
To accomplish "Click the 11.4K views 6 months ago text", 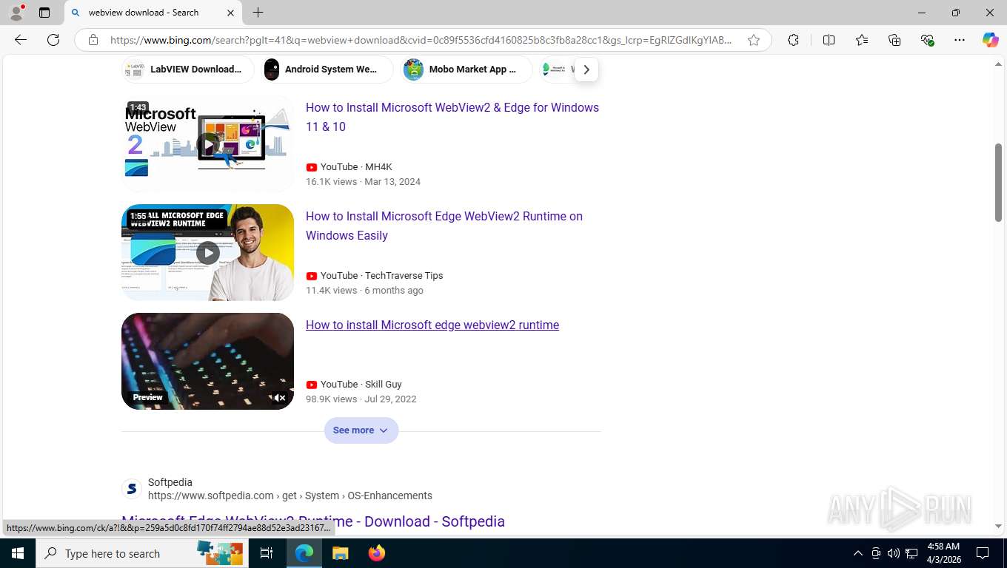I will [364, 290].
